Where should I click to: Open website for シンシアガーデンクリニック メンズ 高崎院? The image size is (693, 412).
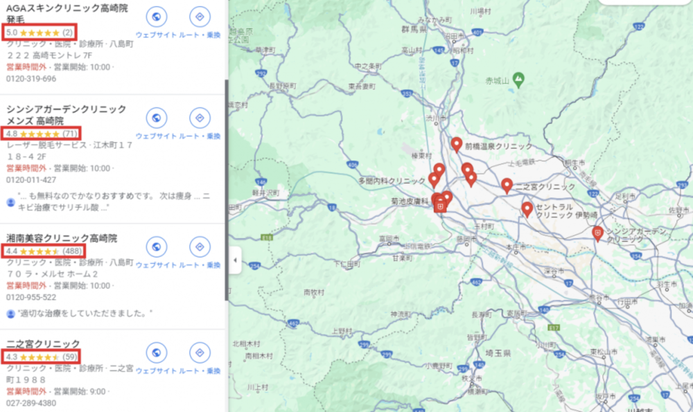(156, 118)
